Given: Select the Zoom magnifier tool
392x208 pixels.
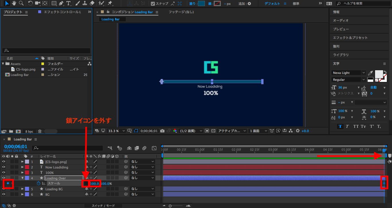Looking at the screenshot, I should click(21, 3).
